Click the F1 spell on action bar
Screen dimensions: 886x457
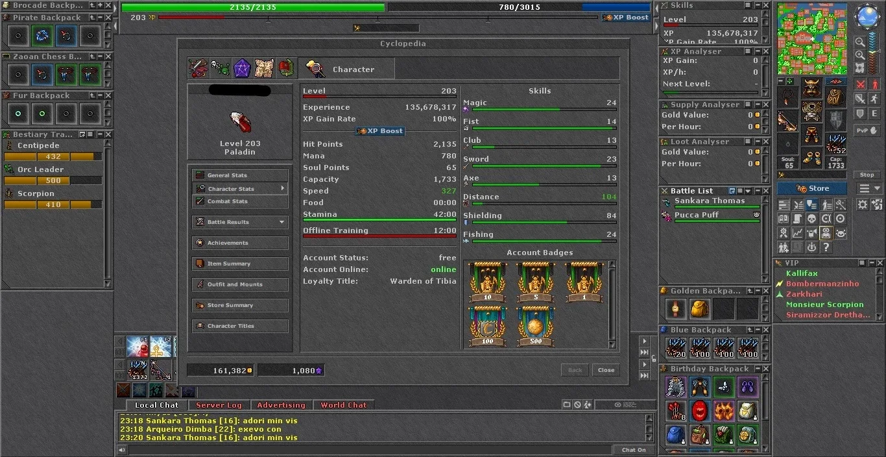pyautogui.click(x=138, y=347)
